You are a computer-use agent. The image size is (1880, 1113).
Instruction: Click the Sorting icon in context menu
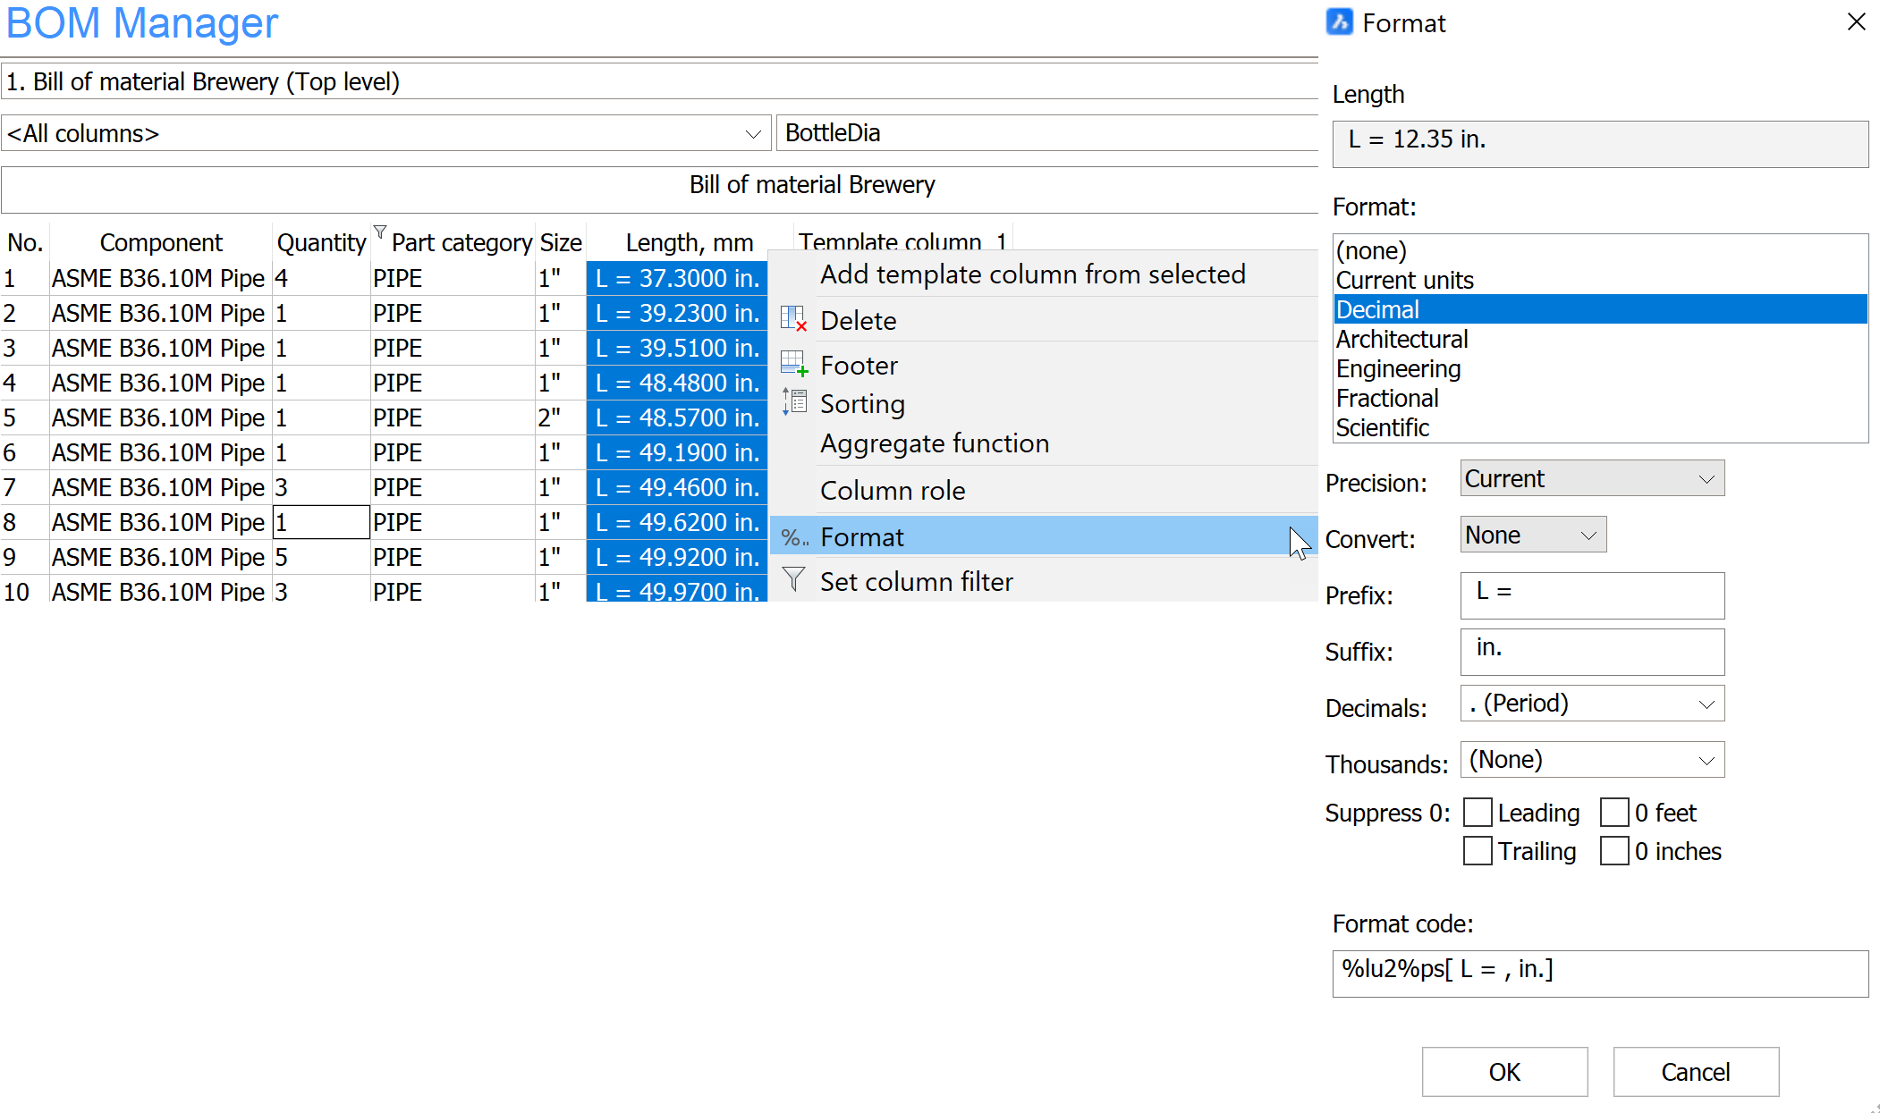point(793,402)
